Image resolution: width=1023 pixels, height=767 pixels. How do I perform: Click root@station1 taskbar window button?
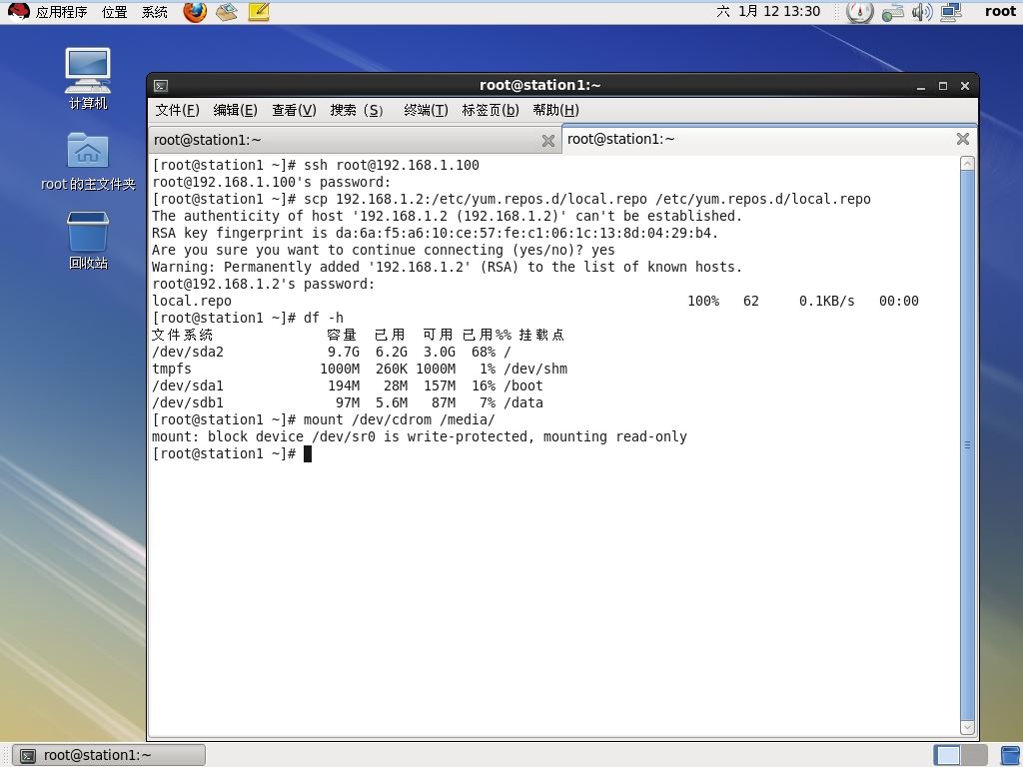coord(109,755)
